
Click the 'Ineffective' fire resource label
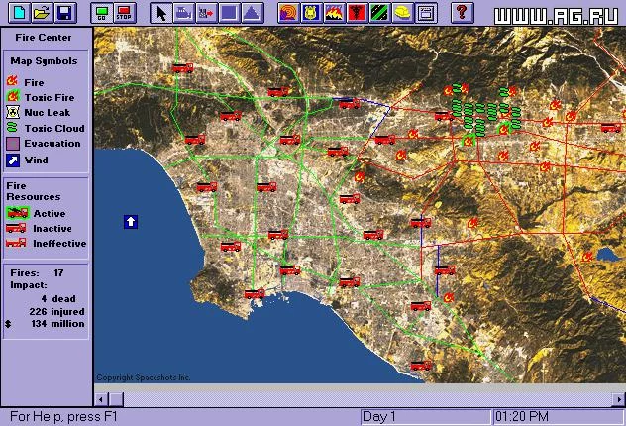pyautogui.click(x=59, y=243)
